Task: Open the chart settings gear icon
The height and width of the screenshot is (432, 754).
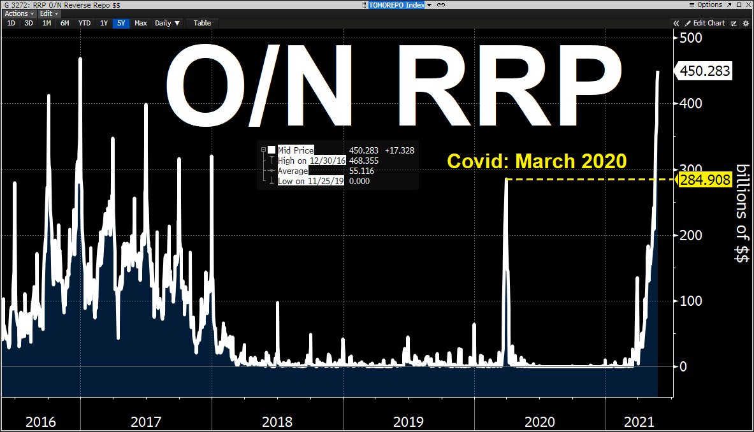Action: click(746, 23)
